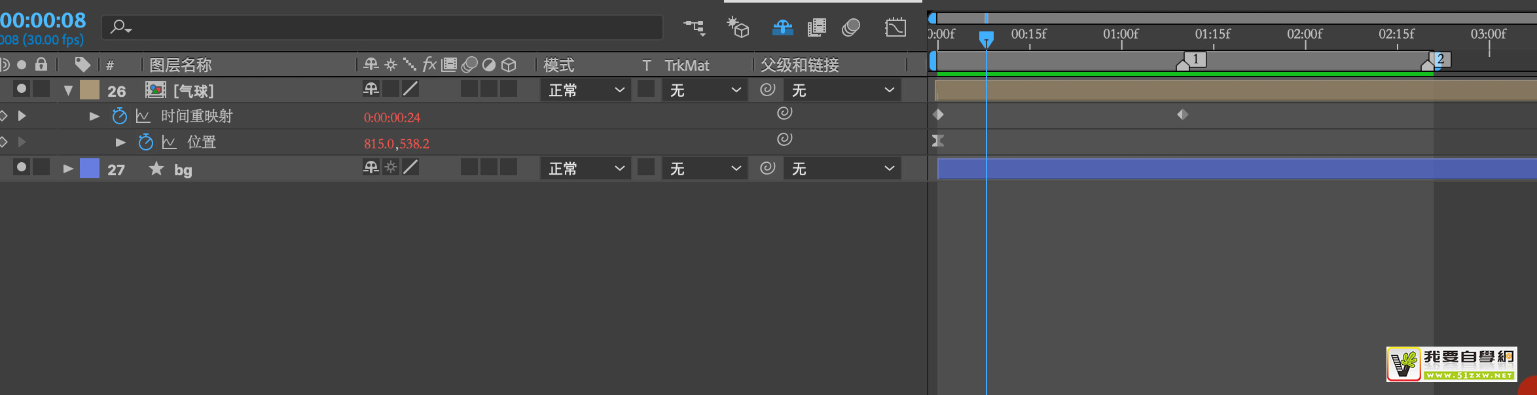Click timeline marker 1 on the ruler

1195,60
